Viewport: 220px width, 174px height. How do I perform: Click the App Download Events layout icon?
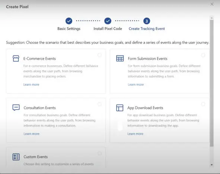click(x=120, y=108)
